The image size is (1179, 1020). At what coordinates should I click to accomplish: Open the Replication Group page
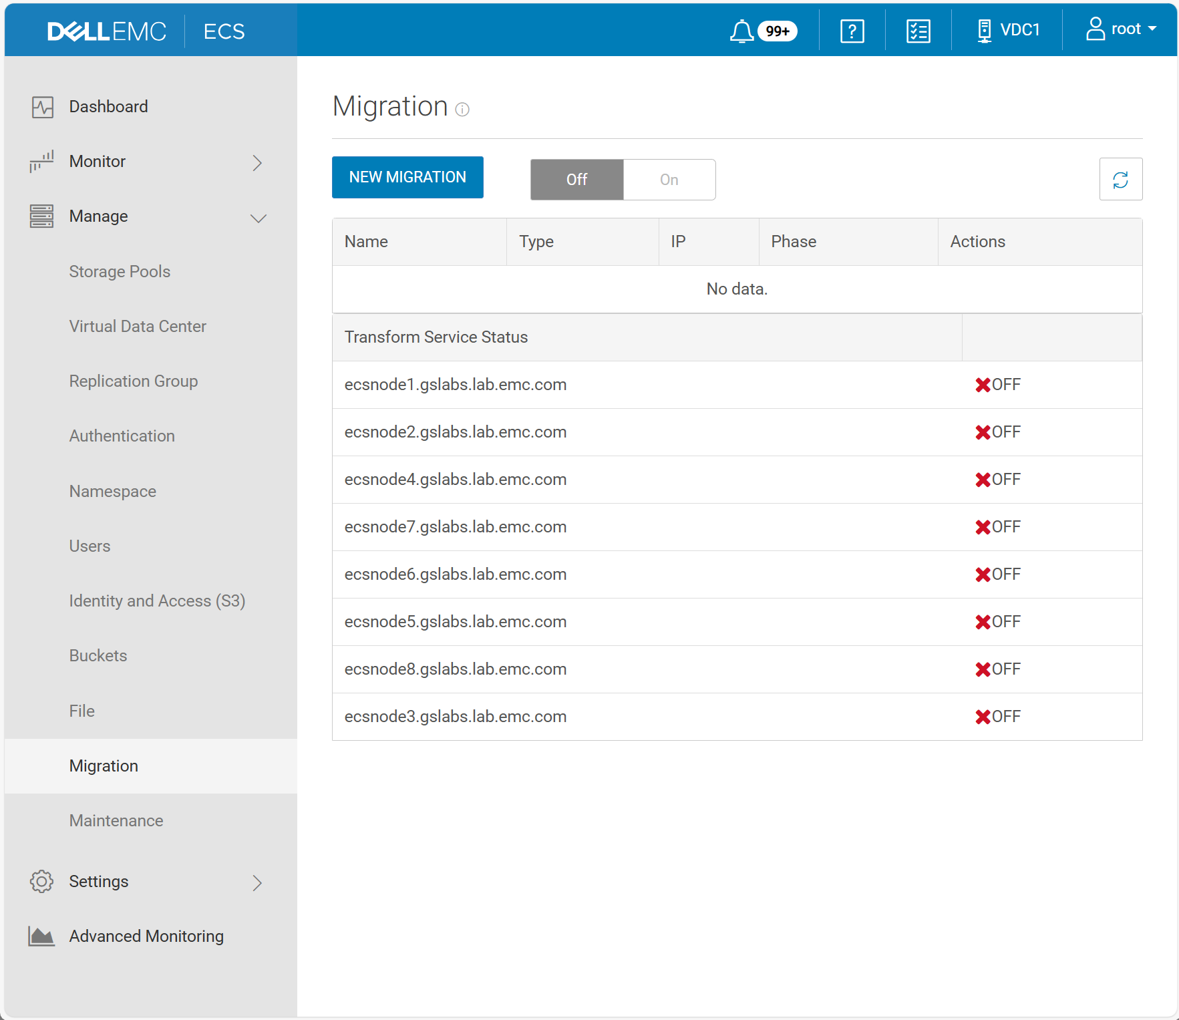(x=133, y=381)
